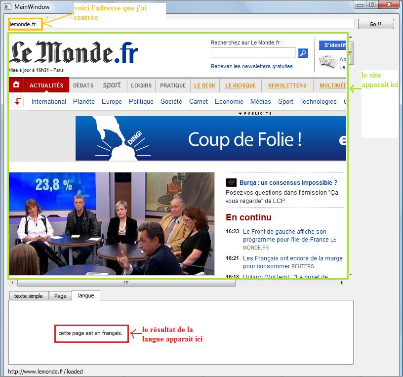Click the Le Monde search text box
The width and height of the screenshot is (403, 377).
pyautogui.click(x=253, y=53)
